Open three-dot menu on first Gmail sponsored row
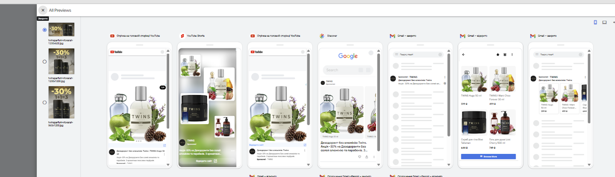The height and width of the screenshot is (177, 615). click(x=445, y=77)
